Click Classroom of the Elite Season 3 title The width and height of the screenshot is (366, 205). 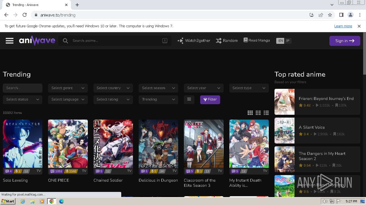click(200, 183)
